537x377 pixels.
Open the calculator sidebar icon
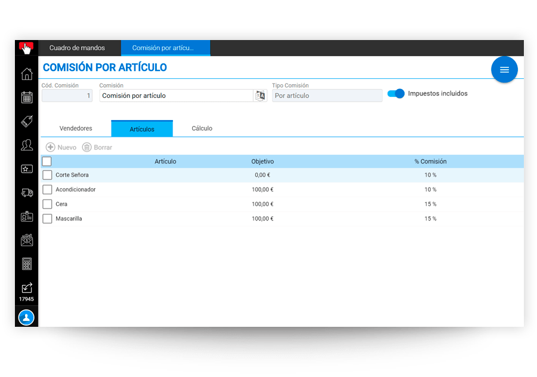pos(27,264)
